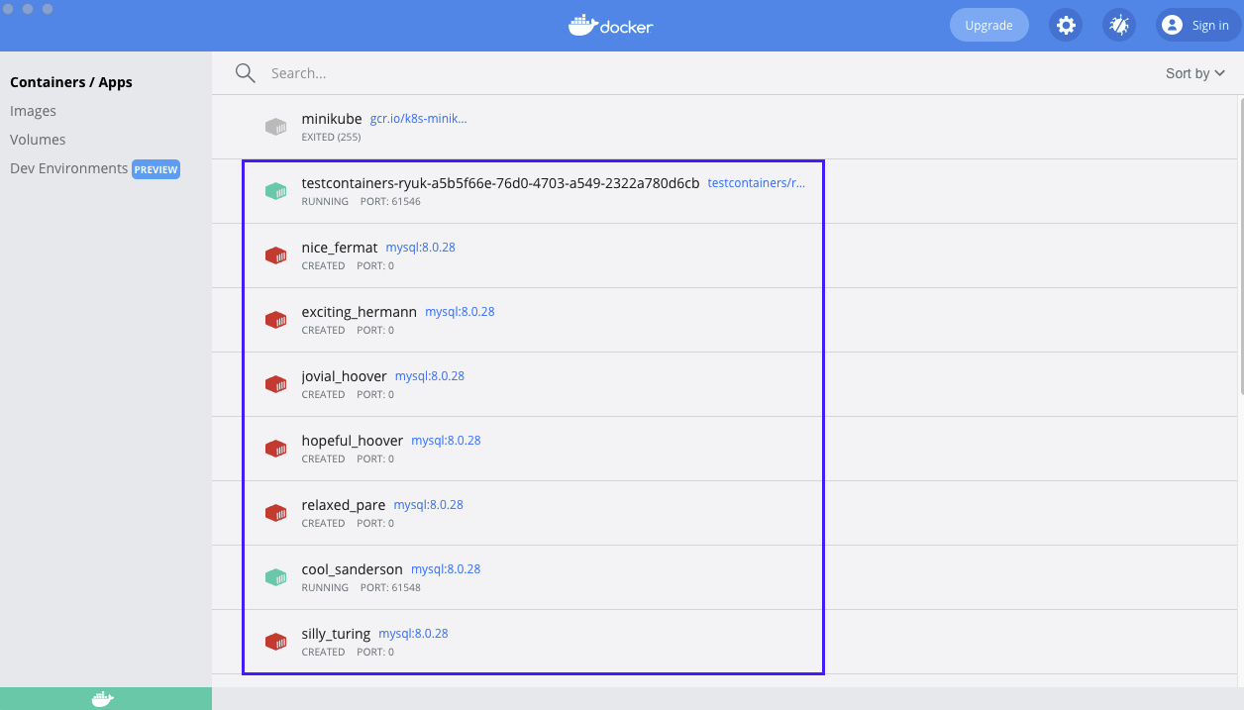
Task: Open the gcr.io/k8s-minik... image link
Action: tap(418, 119)
